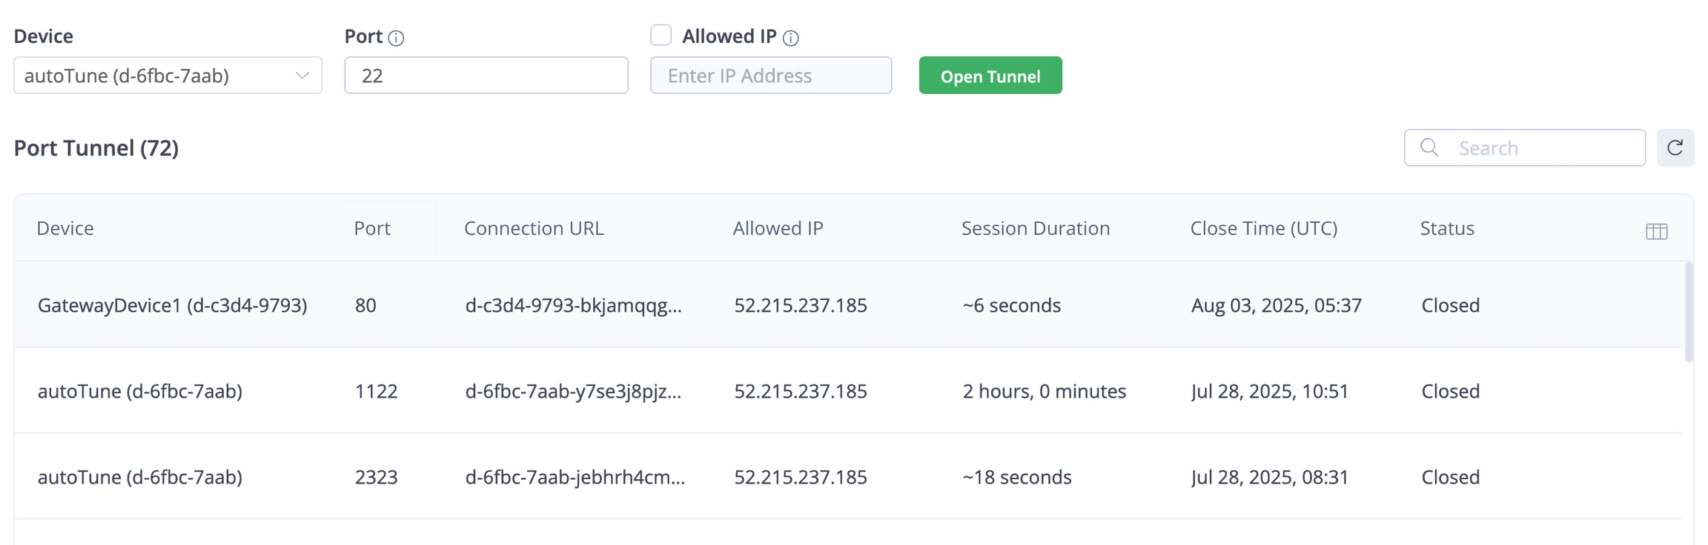The height and width of the screenshot is (545, 1708).
Task: Click connection URL d-6fbc-7aab-y7se3j8pjz
Action: (x=573, y=391)
